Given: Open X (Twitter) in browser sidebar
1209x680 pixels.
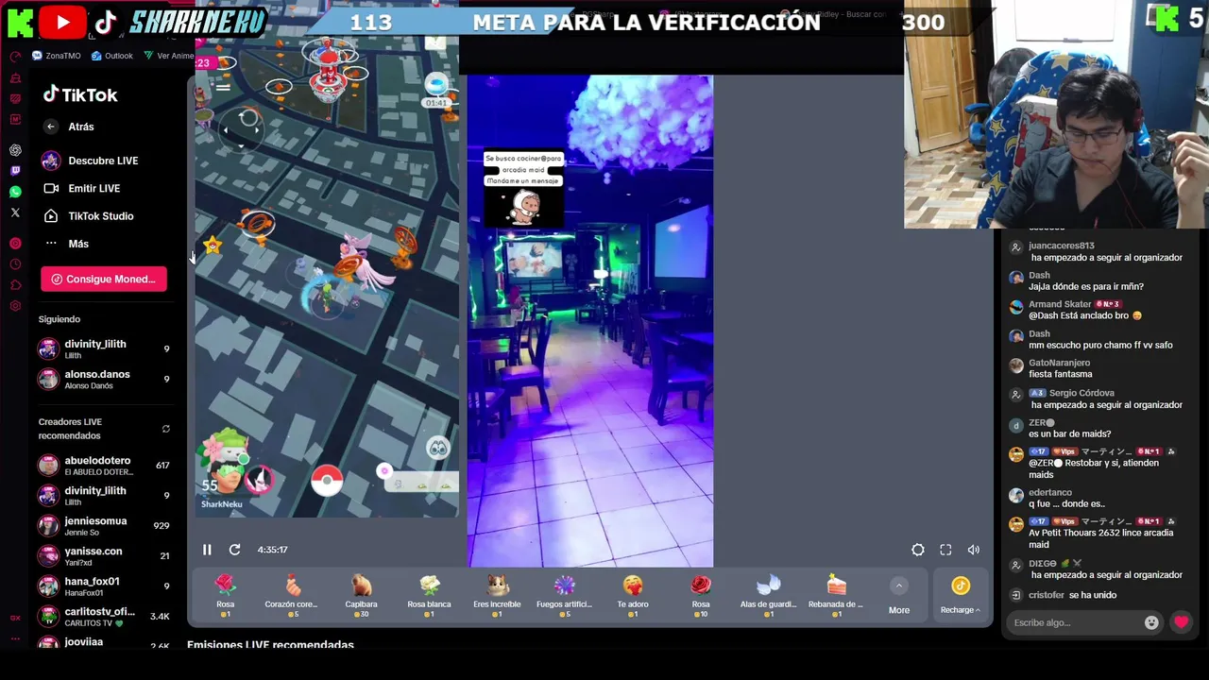Looking at the screenshot, I should click(15, 213).
